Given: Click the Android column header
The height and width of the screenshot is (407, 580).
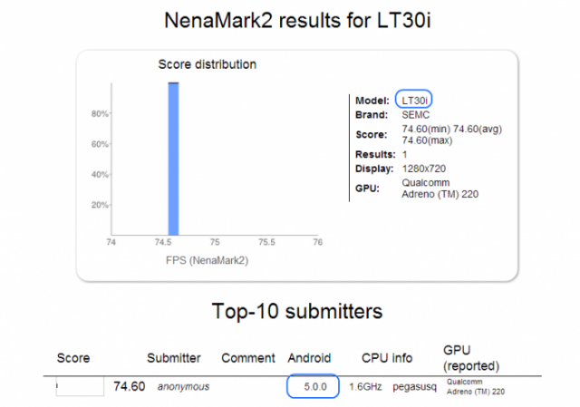Looking at the screenshot, I should click(309, 358).
